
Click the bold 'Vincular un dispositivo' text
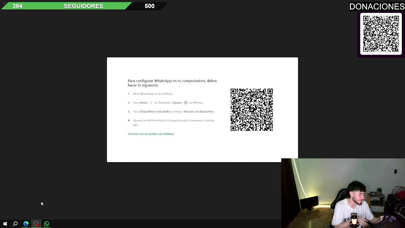(199, 111)
